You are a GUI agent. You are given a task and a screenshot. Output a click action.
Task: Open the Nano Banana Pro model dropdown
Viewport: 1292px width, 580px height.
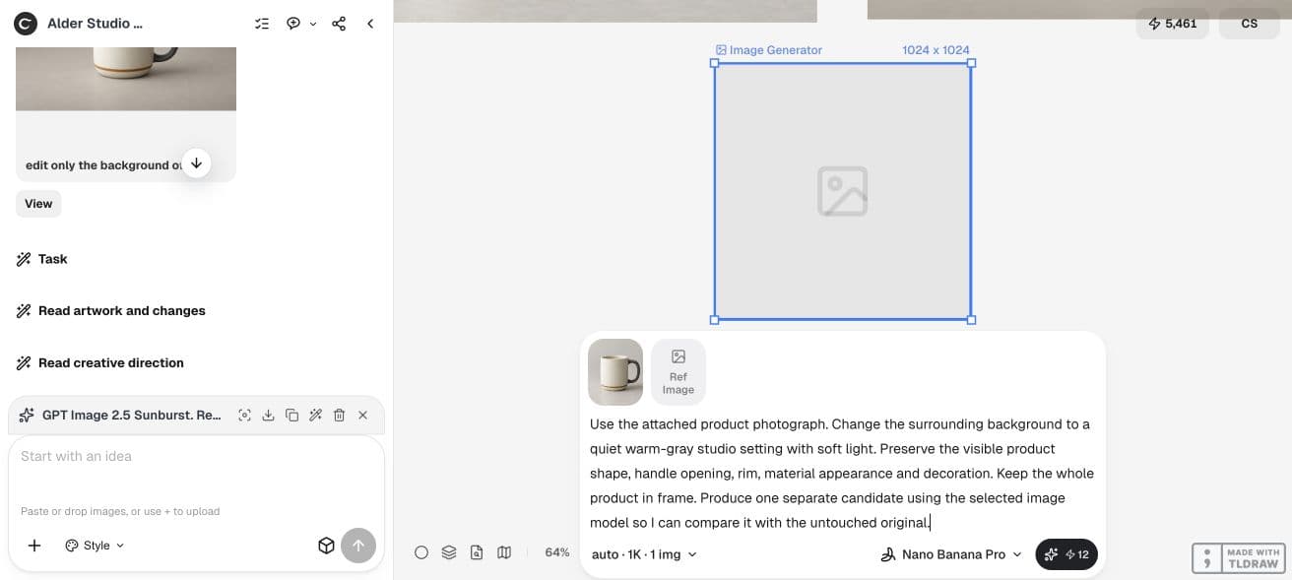[951, 554]
